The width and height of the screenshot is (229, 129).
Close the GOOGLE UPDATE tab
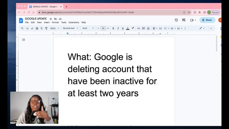click(x=61, y=6)
